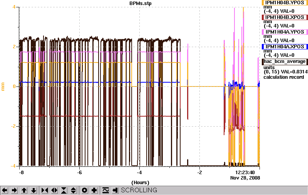Click the -2 hours x-axis tick label
Viewport: 308px width, 195px height.
coord(199,173)
